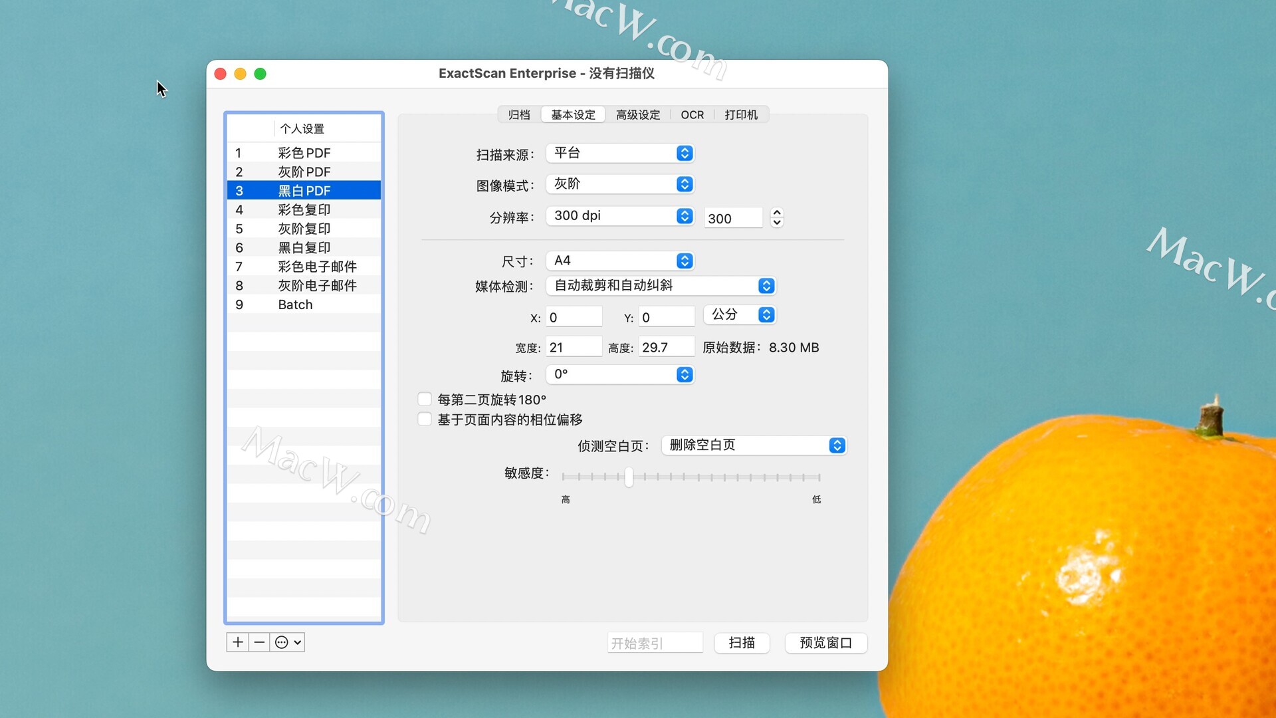This screenshot has height=718, width=1276.
Task: Close the ExactScan window
Action: pos(221,74)
